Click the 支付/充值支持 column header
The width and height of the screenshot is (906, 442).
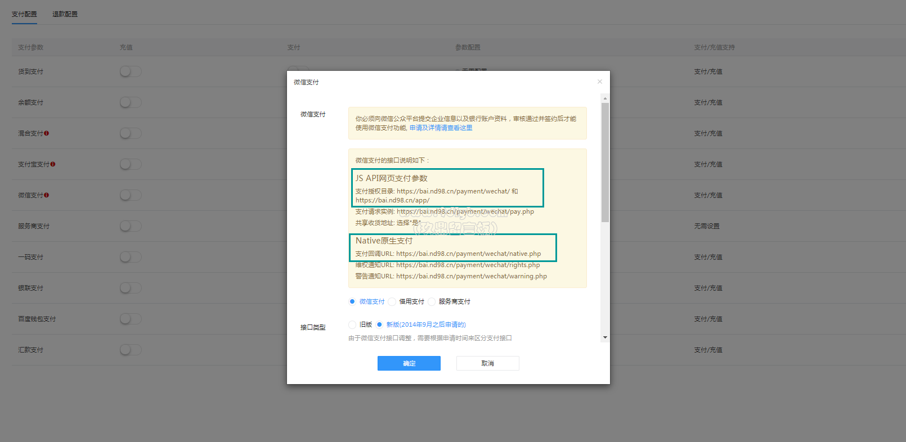(715, 47)
